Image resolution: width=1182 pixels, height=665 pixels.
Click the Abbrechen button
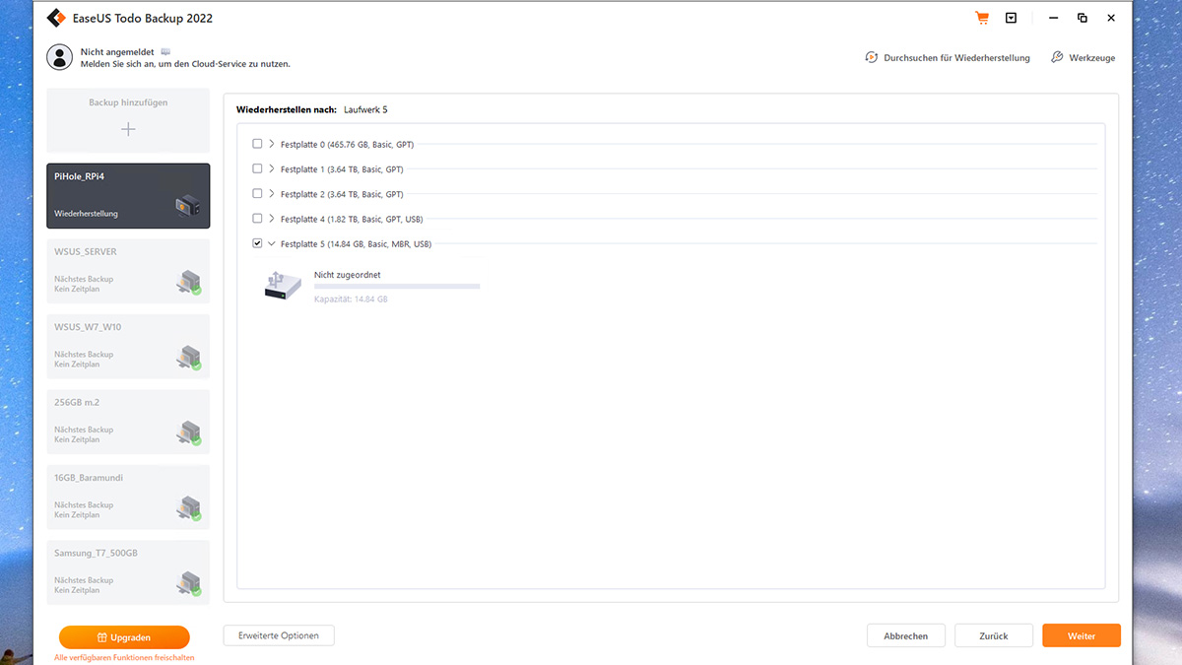(x=906, y=635)
